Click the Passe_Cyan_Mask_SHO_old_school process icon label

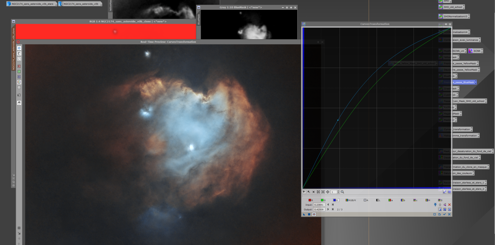(465, 101)
